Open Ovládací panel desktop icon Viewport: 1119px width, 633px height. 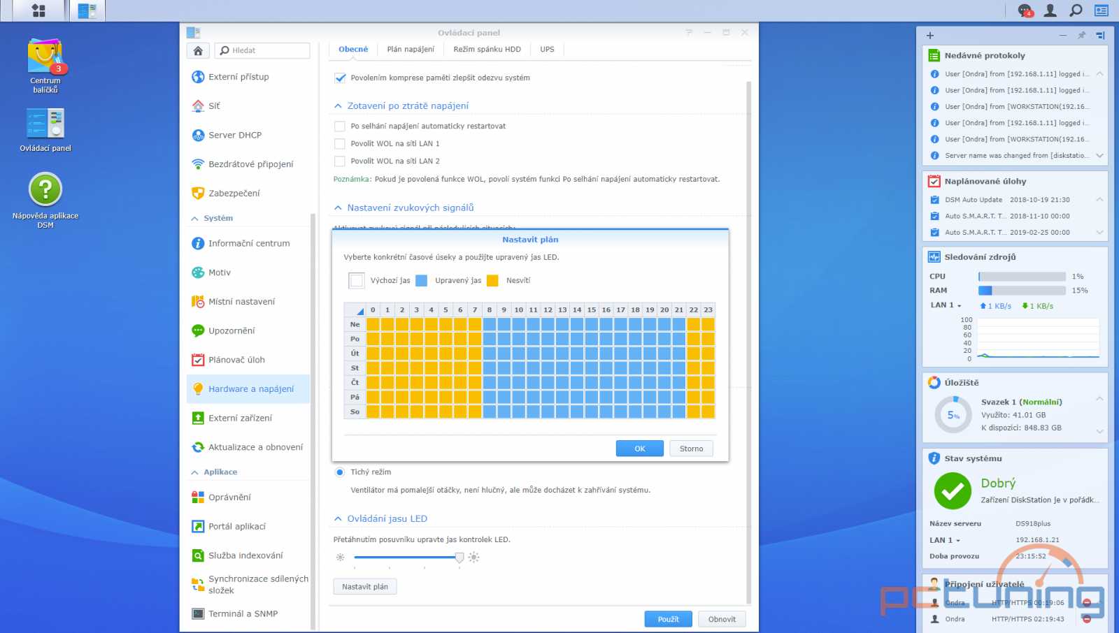(45, 130)
